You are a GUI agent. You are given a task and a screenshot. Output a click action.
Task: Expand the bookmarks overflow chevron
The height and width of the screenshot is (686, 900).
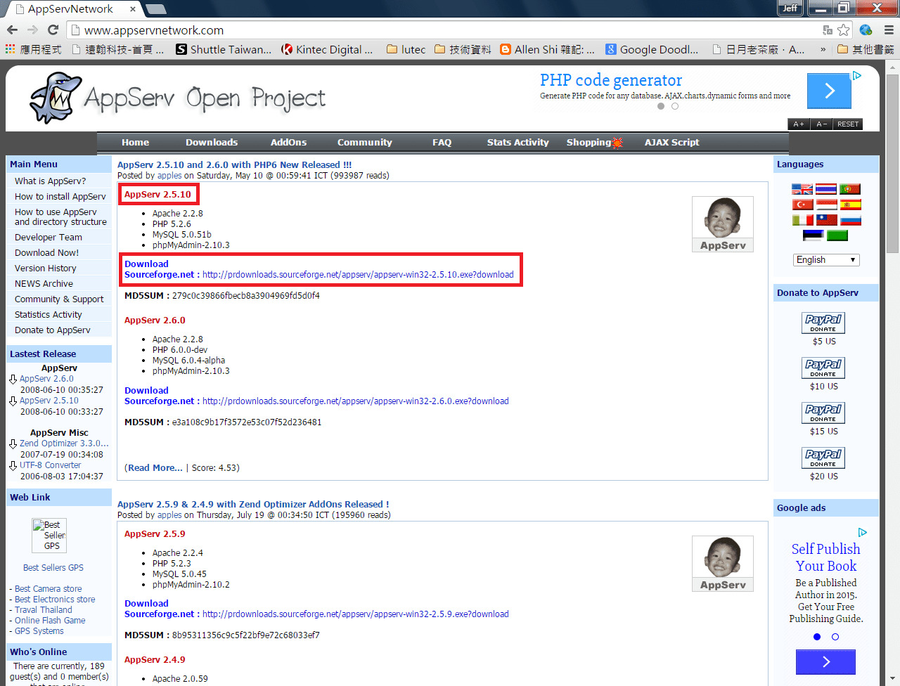[823, 49]
